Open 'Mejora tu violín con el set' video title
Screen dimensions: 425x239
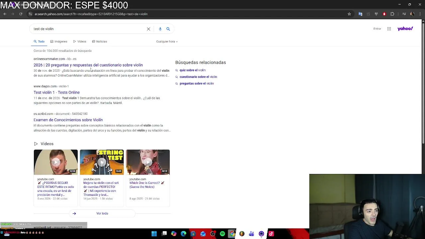click(x=101, y=189)
